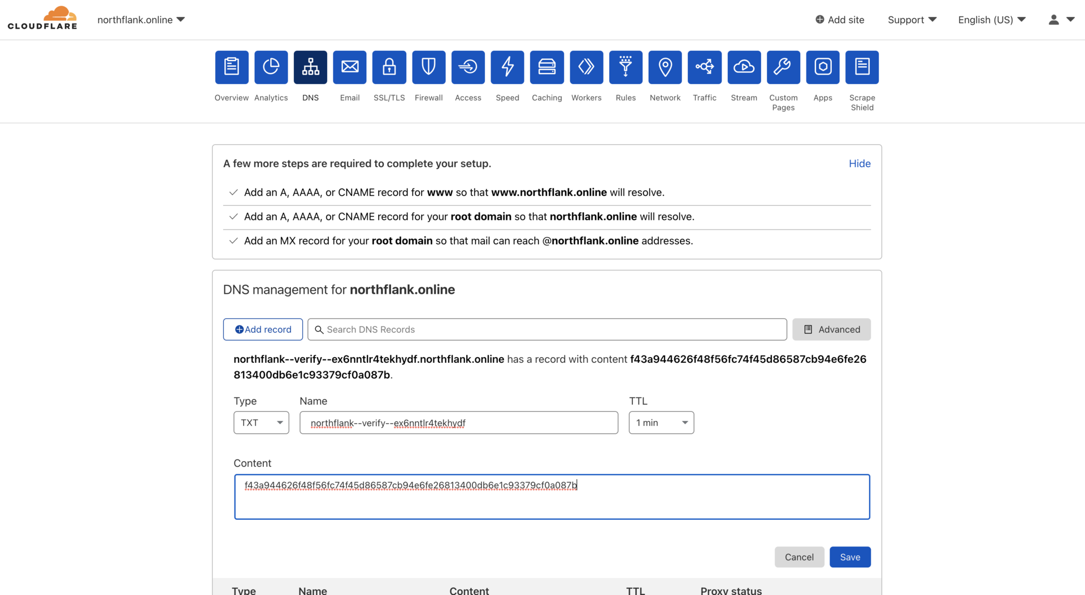
Task: Click the Add record button
Action: click(x=263, y=329)
